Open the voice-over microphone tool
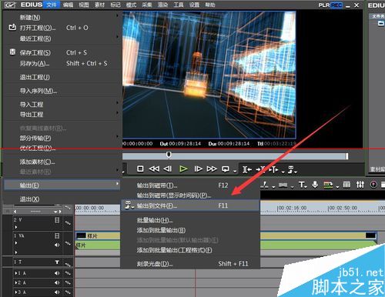This screenshot has width=385, height=297. [315, 185]
